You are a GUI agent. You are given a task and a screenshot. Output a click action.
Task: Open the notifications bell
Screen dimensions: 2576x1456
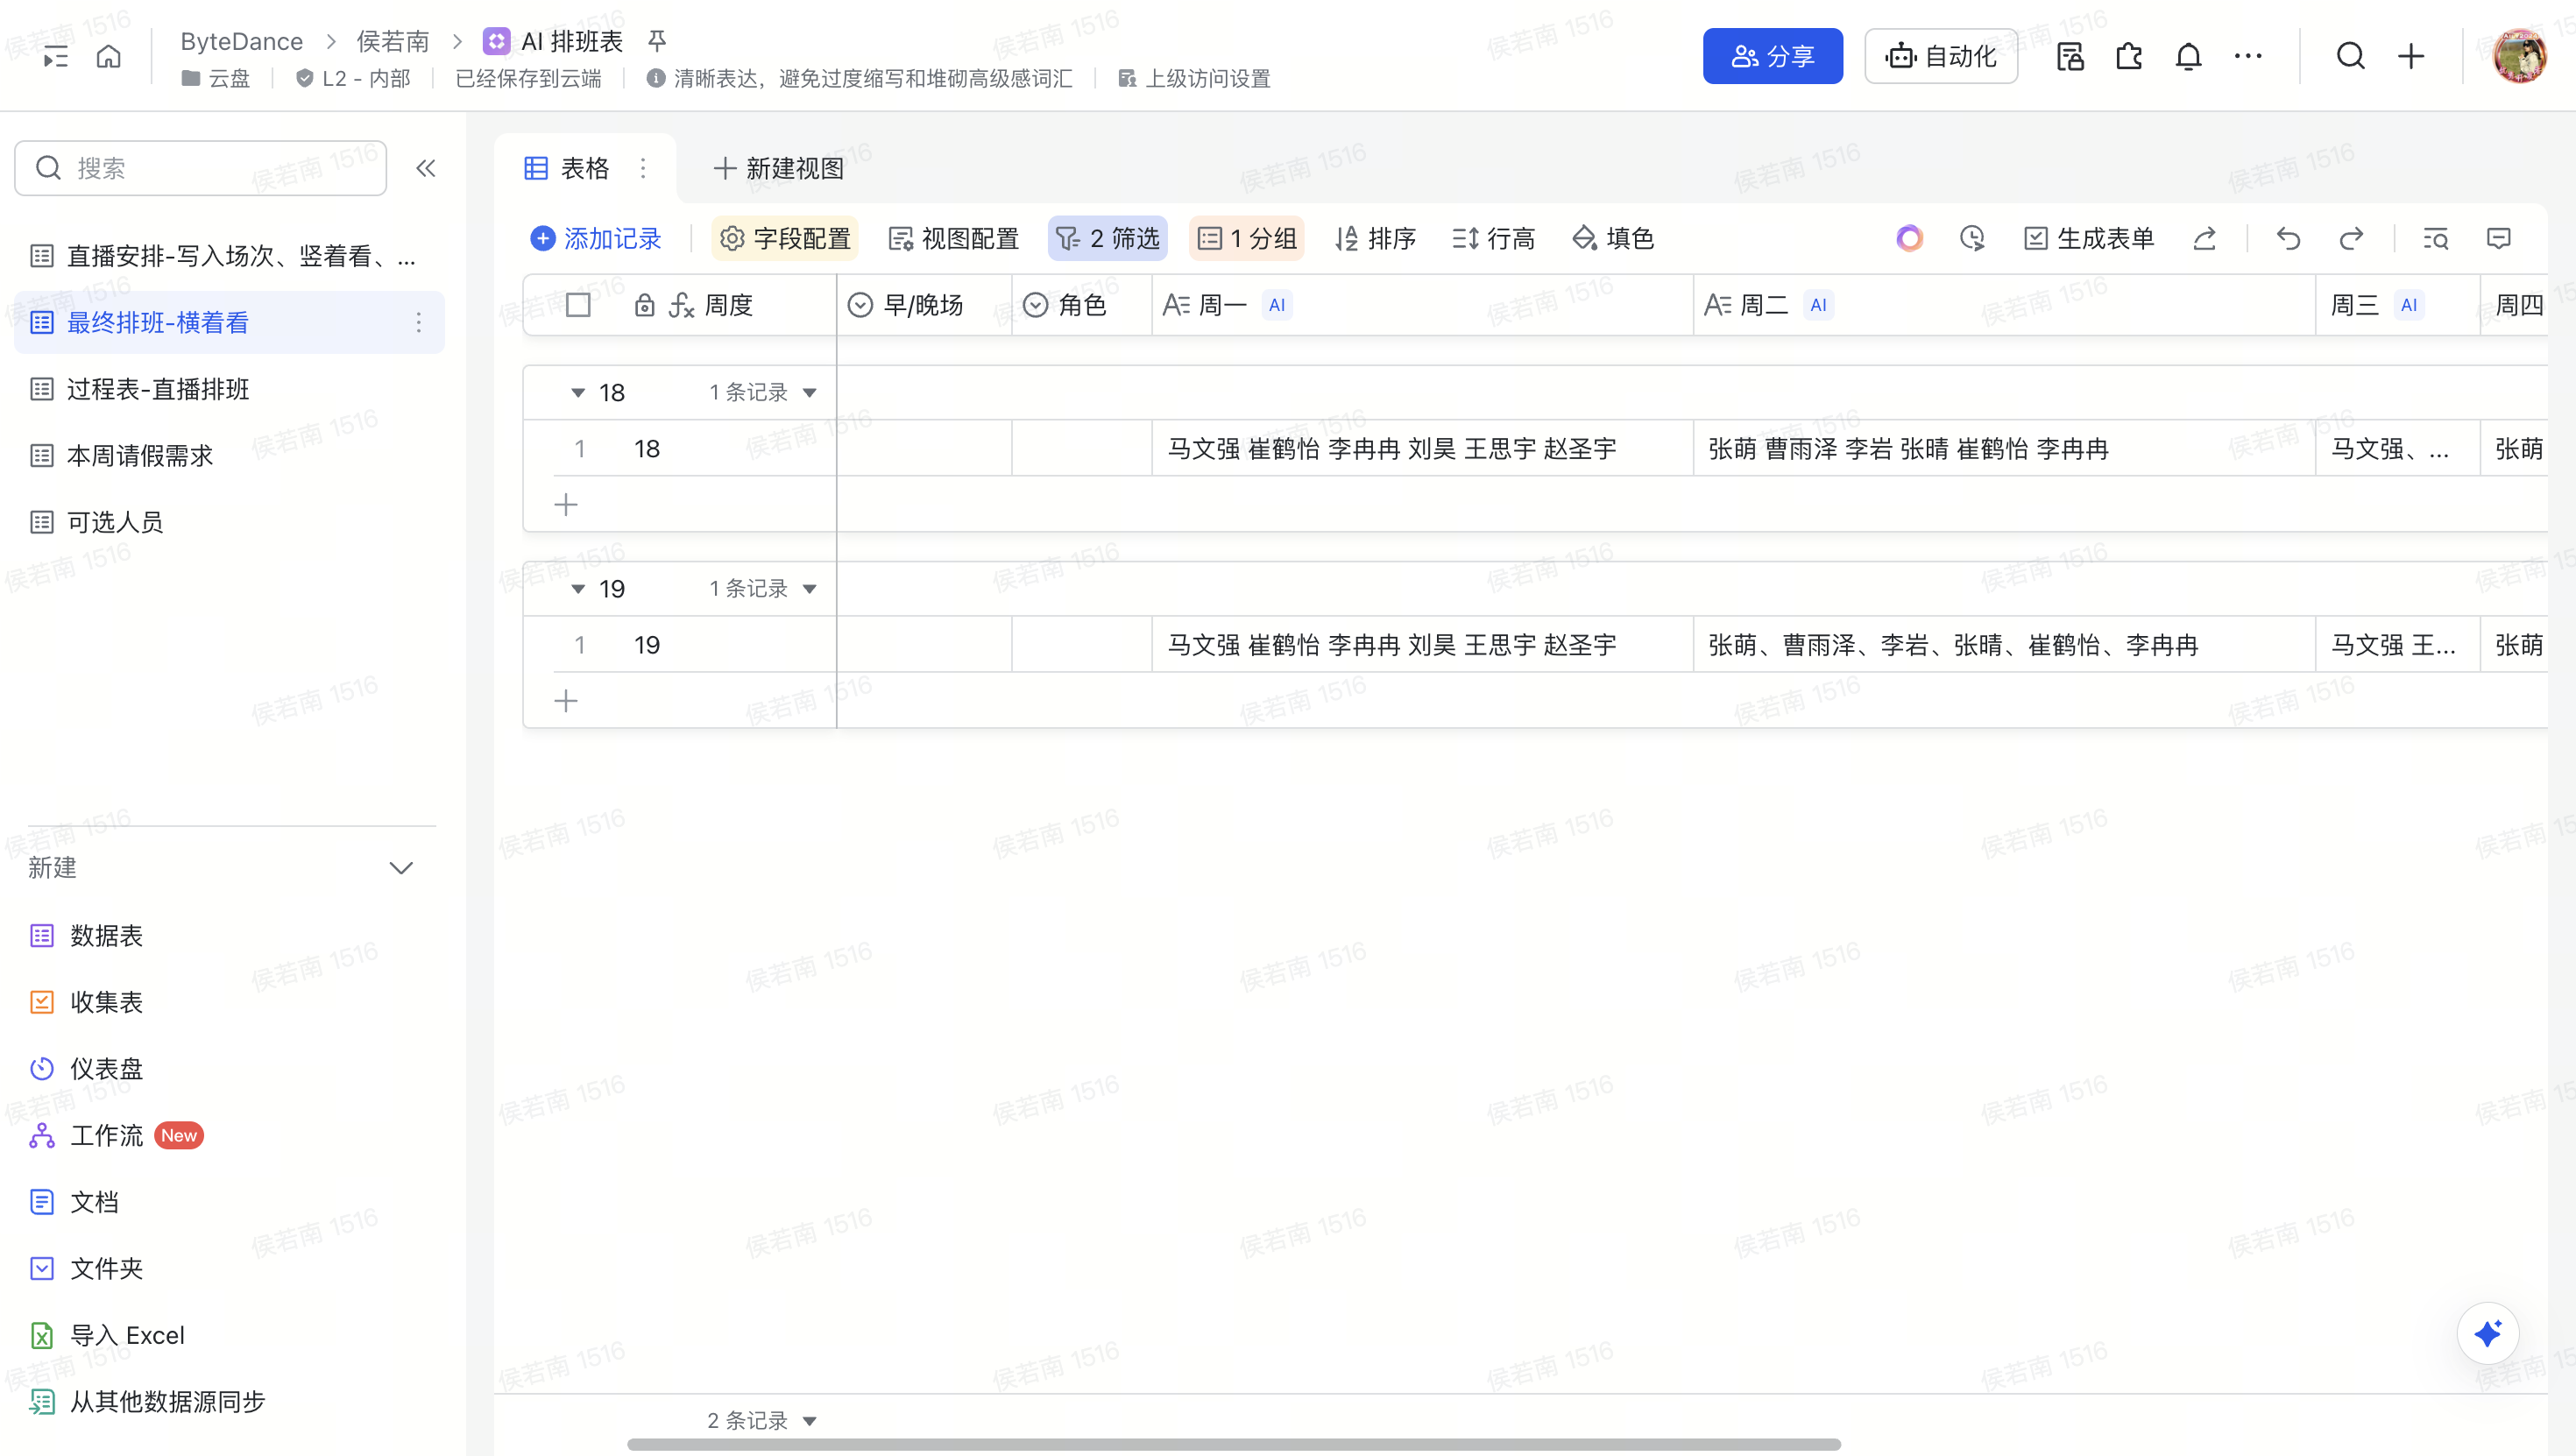tap(2188, 56)
